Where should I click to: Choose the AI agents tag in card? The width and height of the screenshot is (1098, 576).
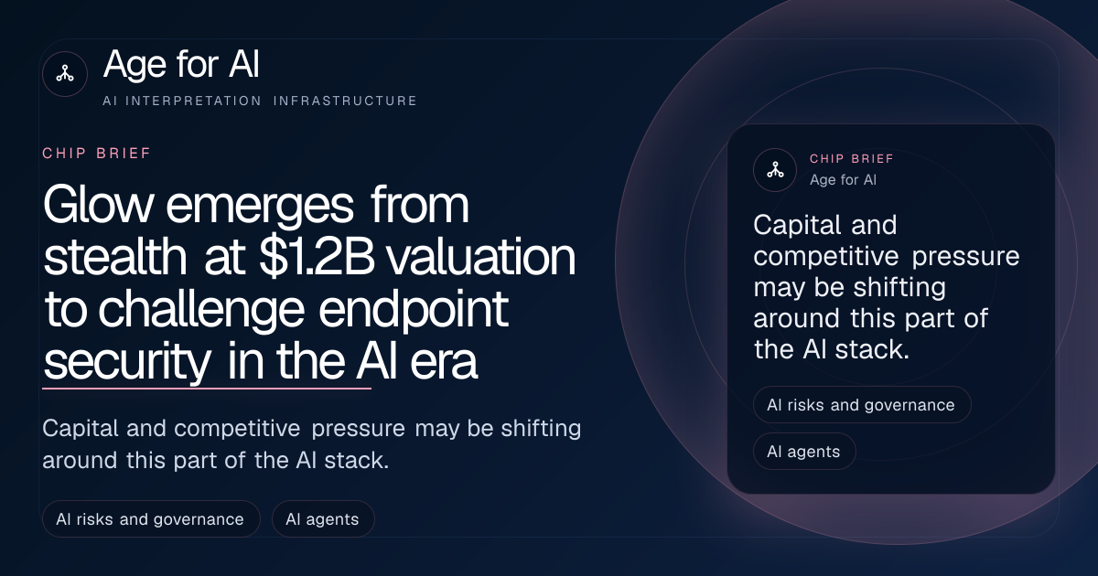pos(804,452)
